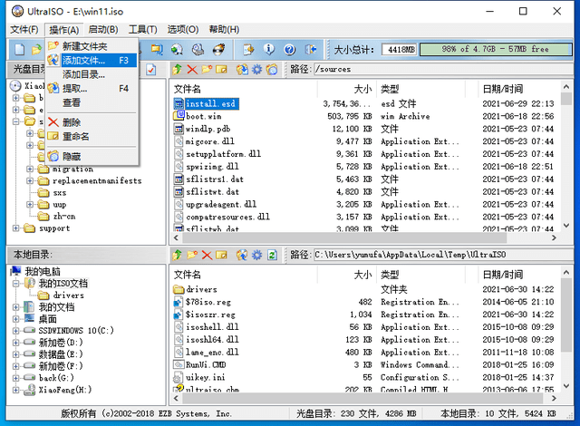Choose 隐藏 from the menu
Image resolution: width=580 pixels, height=426 pixels.
tap(92, 157)
